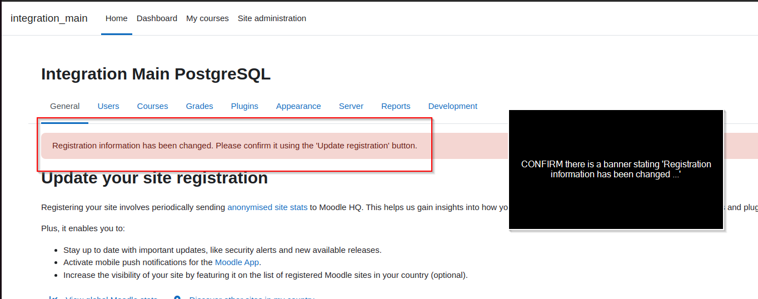The height and width of the screenshot is (299, 758).
Task: Click the integration_main site name
Action: pyautogui.click(x=49, y=18)
